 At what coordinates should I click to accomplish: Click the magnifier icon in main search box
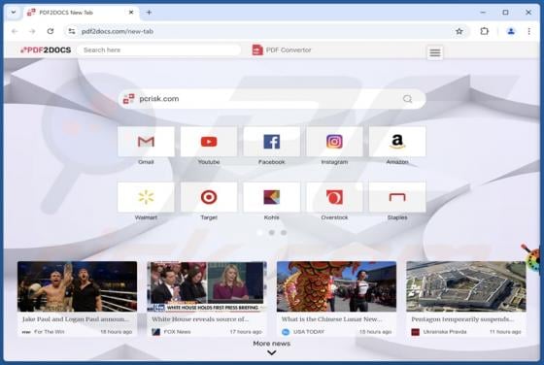pyautogui.click(x=408, y=99)
